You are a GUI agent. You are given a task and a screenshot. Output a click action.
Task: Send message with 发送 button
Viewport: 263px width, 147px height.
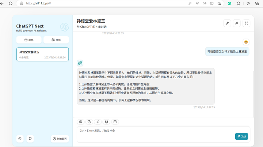coord(241,136)
